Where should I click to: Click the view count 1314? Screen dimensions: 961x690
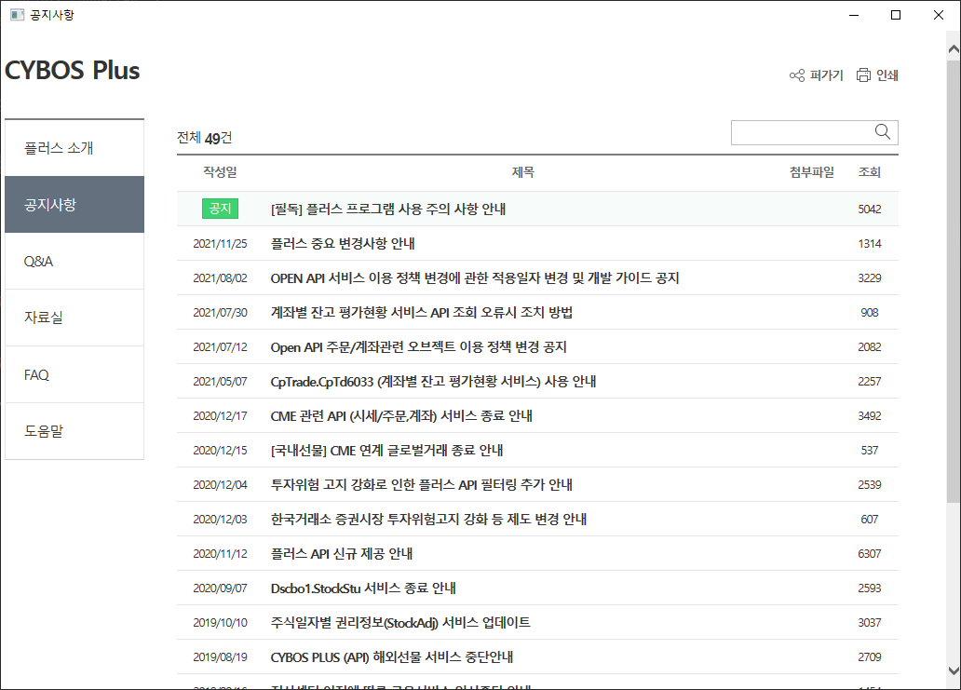coord(869,244)
